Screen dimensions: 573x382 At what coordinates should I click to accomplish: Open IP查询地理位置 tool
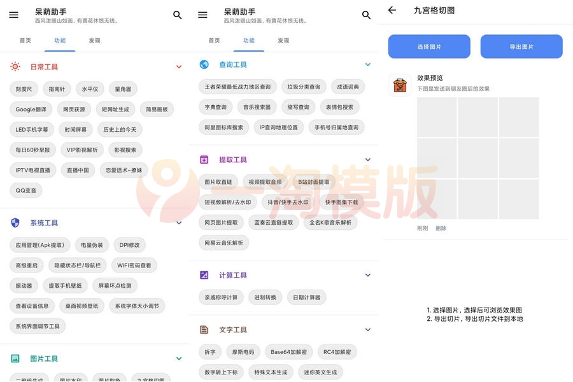tap(278, 127)
